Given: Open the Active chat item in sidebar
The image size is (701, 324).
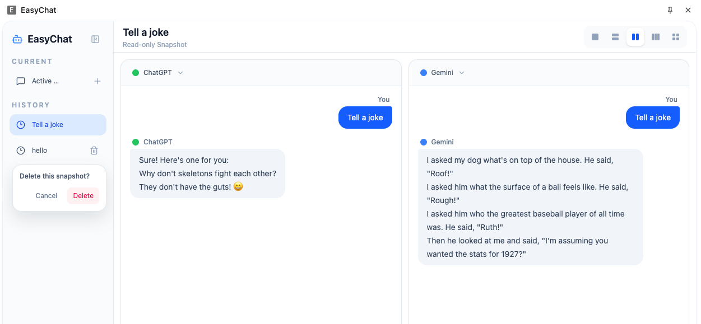Looking at the screenshot, I should click(46, 81).
